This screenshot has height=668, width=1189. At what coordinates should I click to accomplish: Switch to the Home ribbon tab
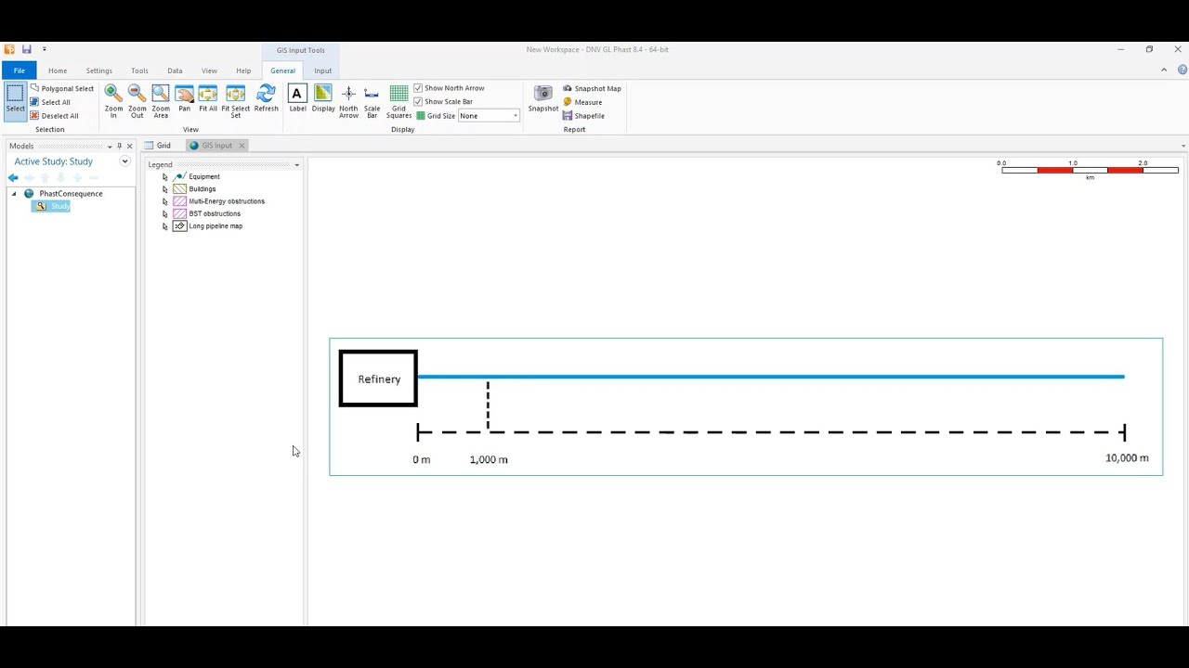click(x=58, y=71)
